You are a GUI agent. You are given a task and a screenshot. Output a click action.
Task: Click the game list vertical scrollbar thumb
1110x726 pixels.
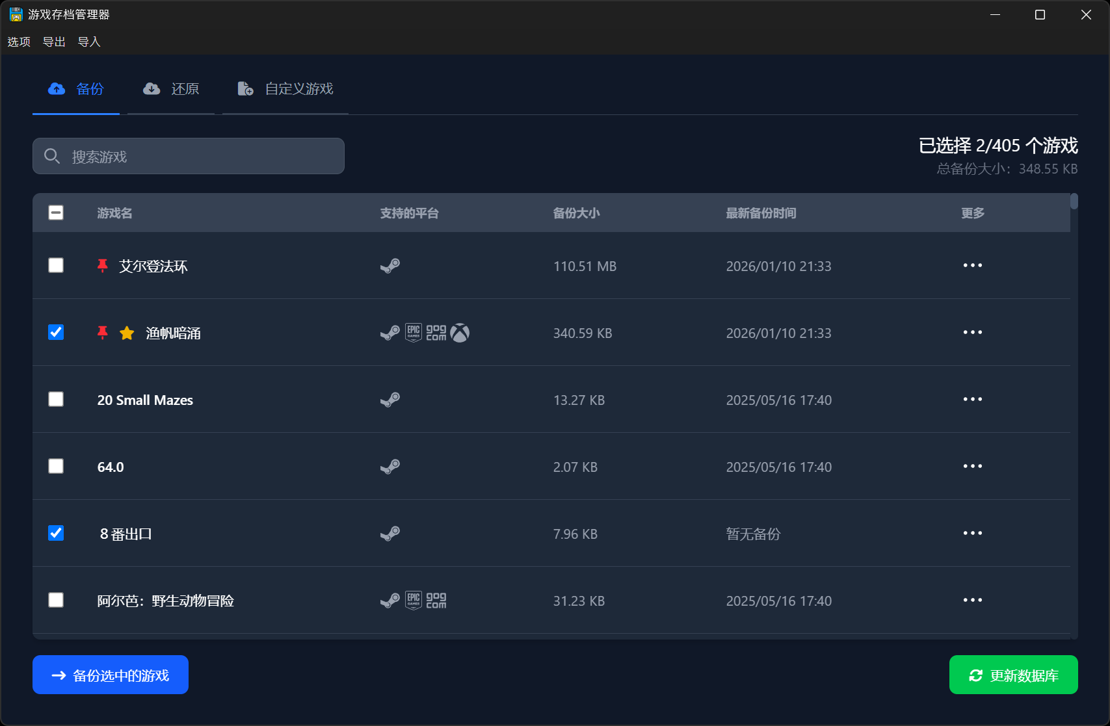click(1074, 201)
